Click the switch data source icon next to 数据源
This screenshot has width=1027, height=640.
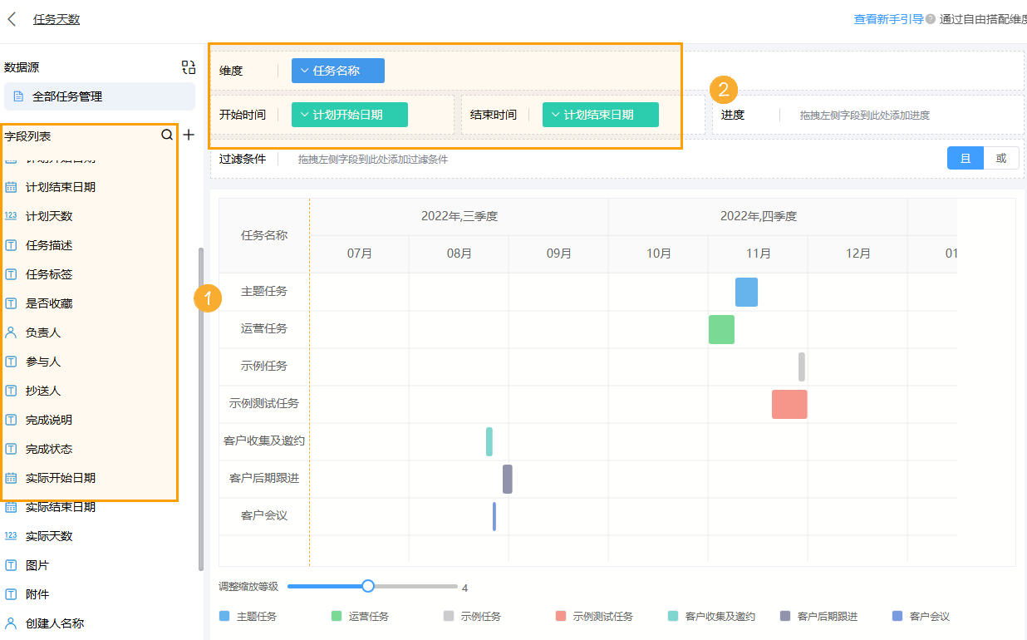pos(188,66)
